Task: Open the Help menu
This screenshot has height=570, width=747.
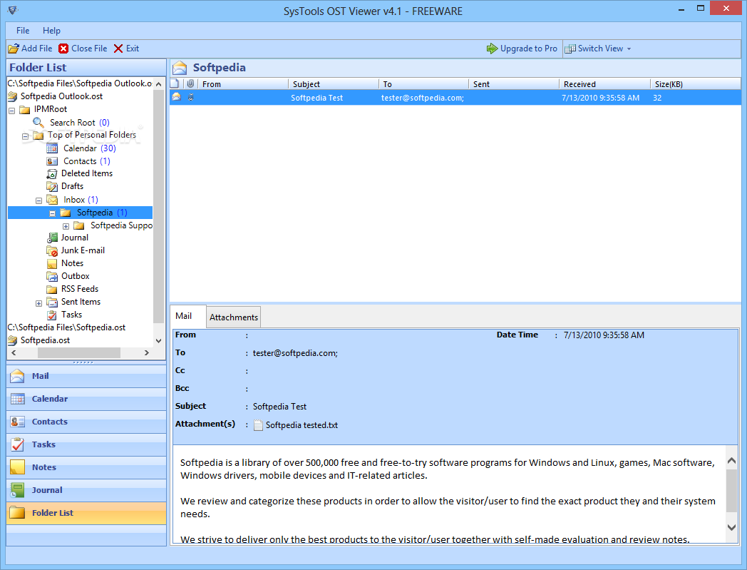Action: click(x=51, y=31)
